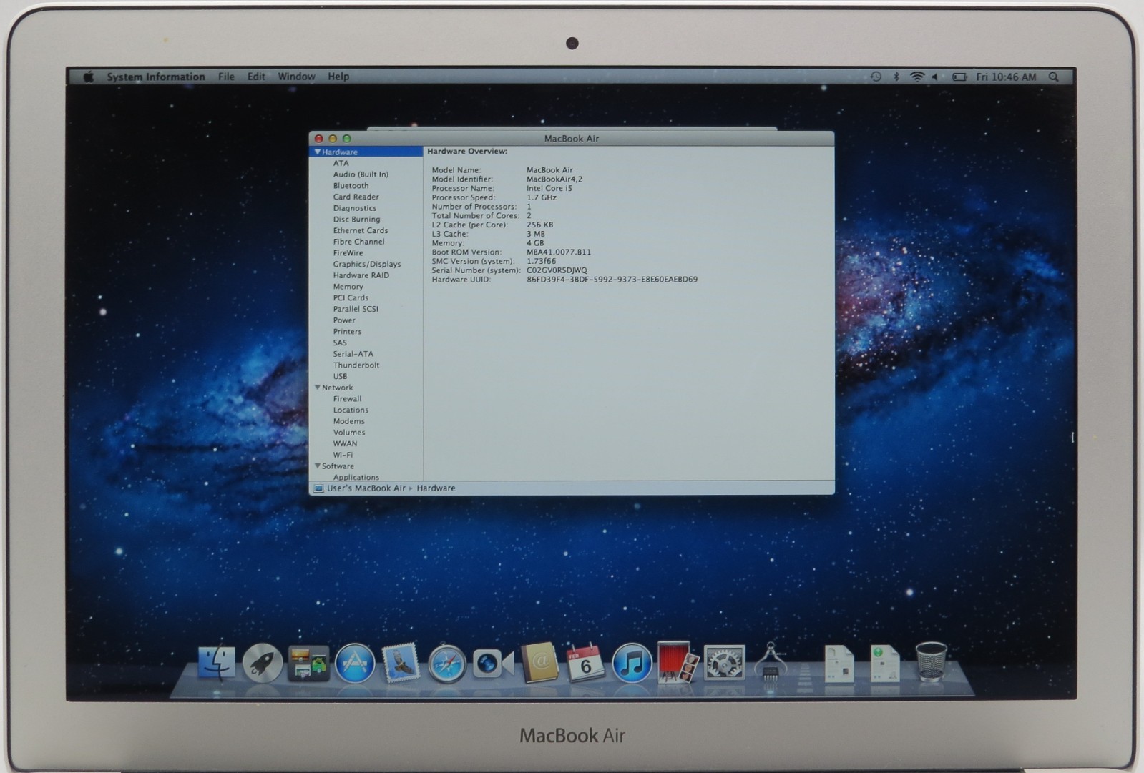This screenshot has height=773, width=1144.
Task: Select Serial-ATA in sidebar
Action: point(353,354)
